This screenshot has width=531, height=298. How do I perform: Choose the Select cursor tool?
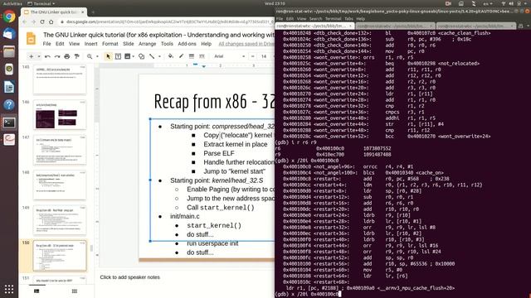(108, 56)
